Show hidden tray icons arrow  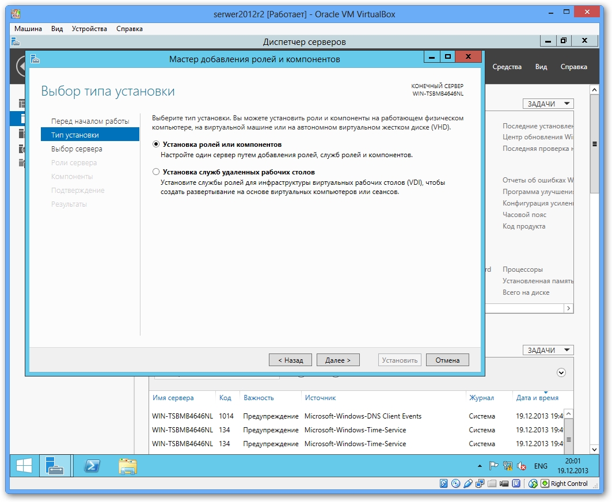(x=480, y=466)
